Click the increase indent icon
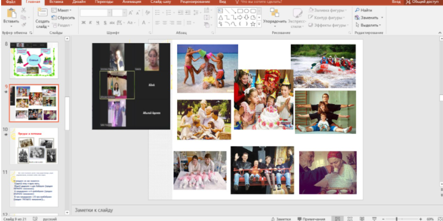The width and height of the screenshot is (443, 221). [188, 12]
